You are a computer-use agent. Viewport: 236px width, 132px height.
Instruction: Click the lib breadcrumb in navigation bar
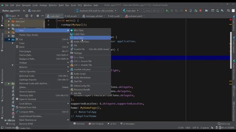pyautogui.click(x=24, y=11)
